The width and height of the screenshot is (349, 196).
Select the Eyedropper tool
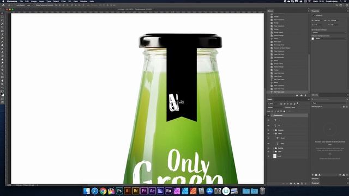[x=2, y=34]
